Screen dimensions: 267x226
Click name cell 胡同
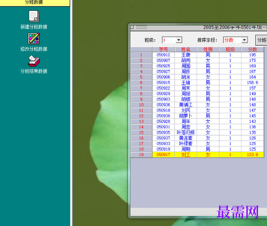[x=186, y=61]
